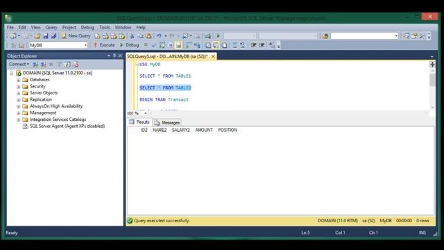Click the Filter funnel icon in Object Explorer
Image resolution: width=444 pixels, height=250 pixels.
pos(59,65)
